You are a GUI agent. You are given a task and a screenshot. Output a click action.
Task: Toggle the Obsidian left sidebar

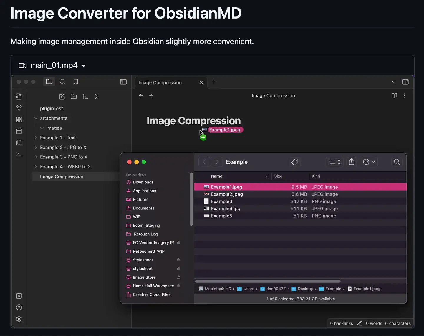pos(123,82)
